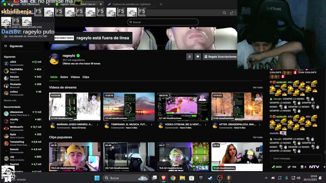Open Brave browser from the taskbar
Viewport: 326px width, 183px height.
(x=164, y=178)
